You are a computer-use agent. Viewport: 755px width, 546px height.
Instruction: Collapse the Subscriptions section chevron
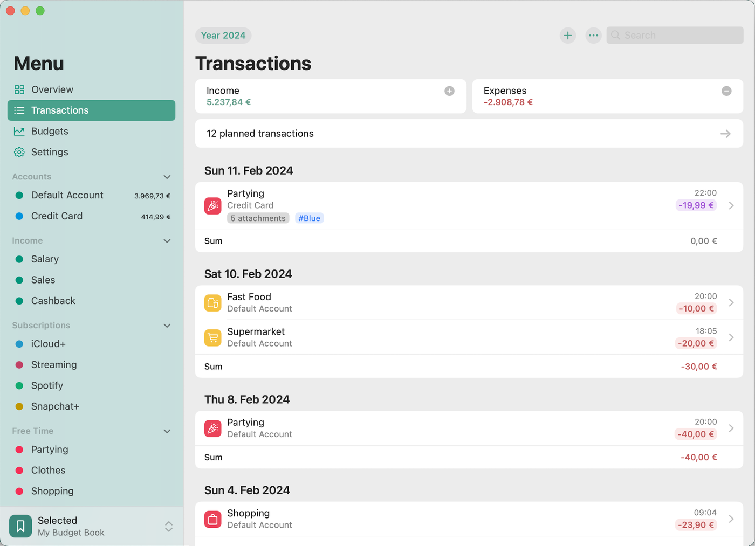(x=167, y=326)
